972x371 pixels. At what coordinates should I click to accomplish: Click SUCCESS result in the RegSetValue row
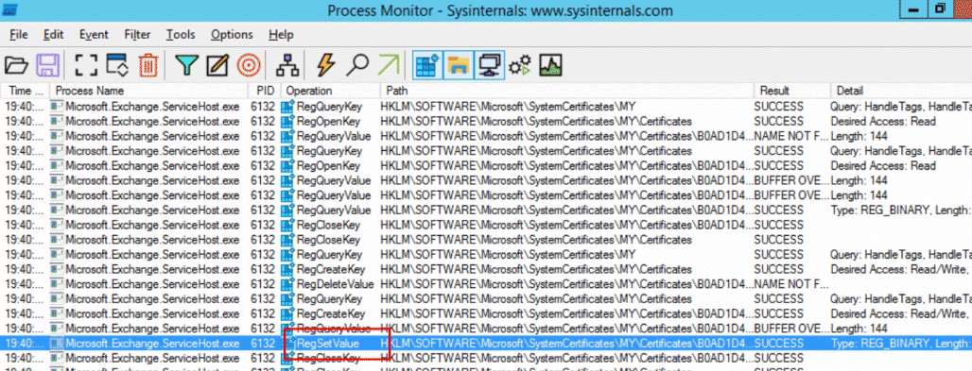click(x=778, y=343)
